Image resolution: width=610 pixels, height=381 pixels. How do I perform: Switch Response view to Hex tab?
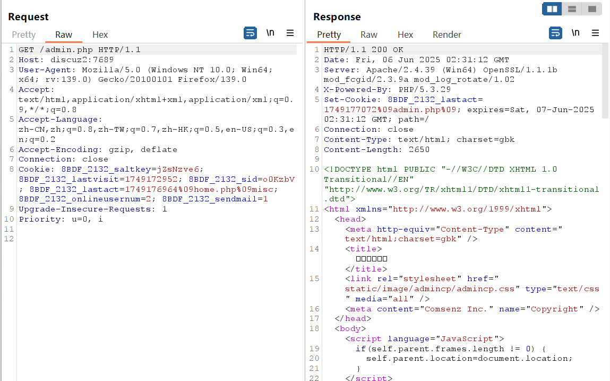point(406,35)
